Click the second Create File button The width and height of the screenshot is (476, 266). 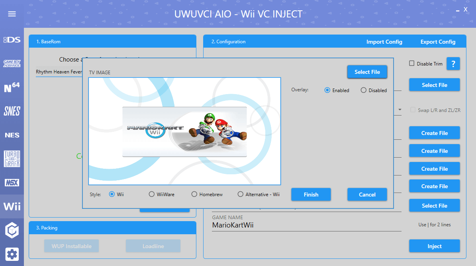(435, 151)
